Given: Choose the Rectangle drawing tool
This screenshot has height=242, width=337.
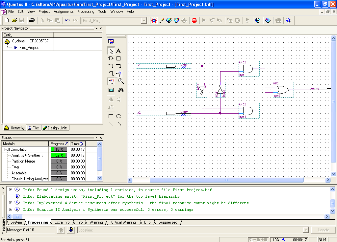Looking at the screenshot, I should coord(111,116).
